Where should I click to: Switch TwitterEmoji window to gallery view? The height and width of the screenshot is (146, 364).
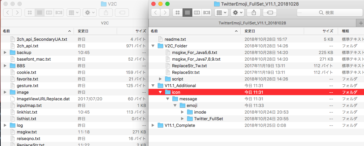206,13
